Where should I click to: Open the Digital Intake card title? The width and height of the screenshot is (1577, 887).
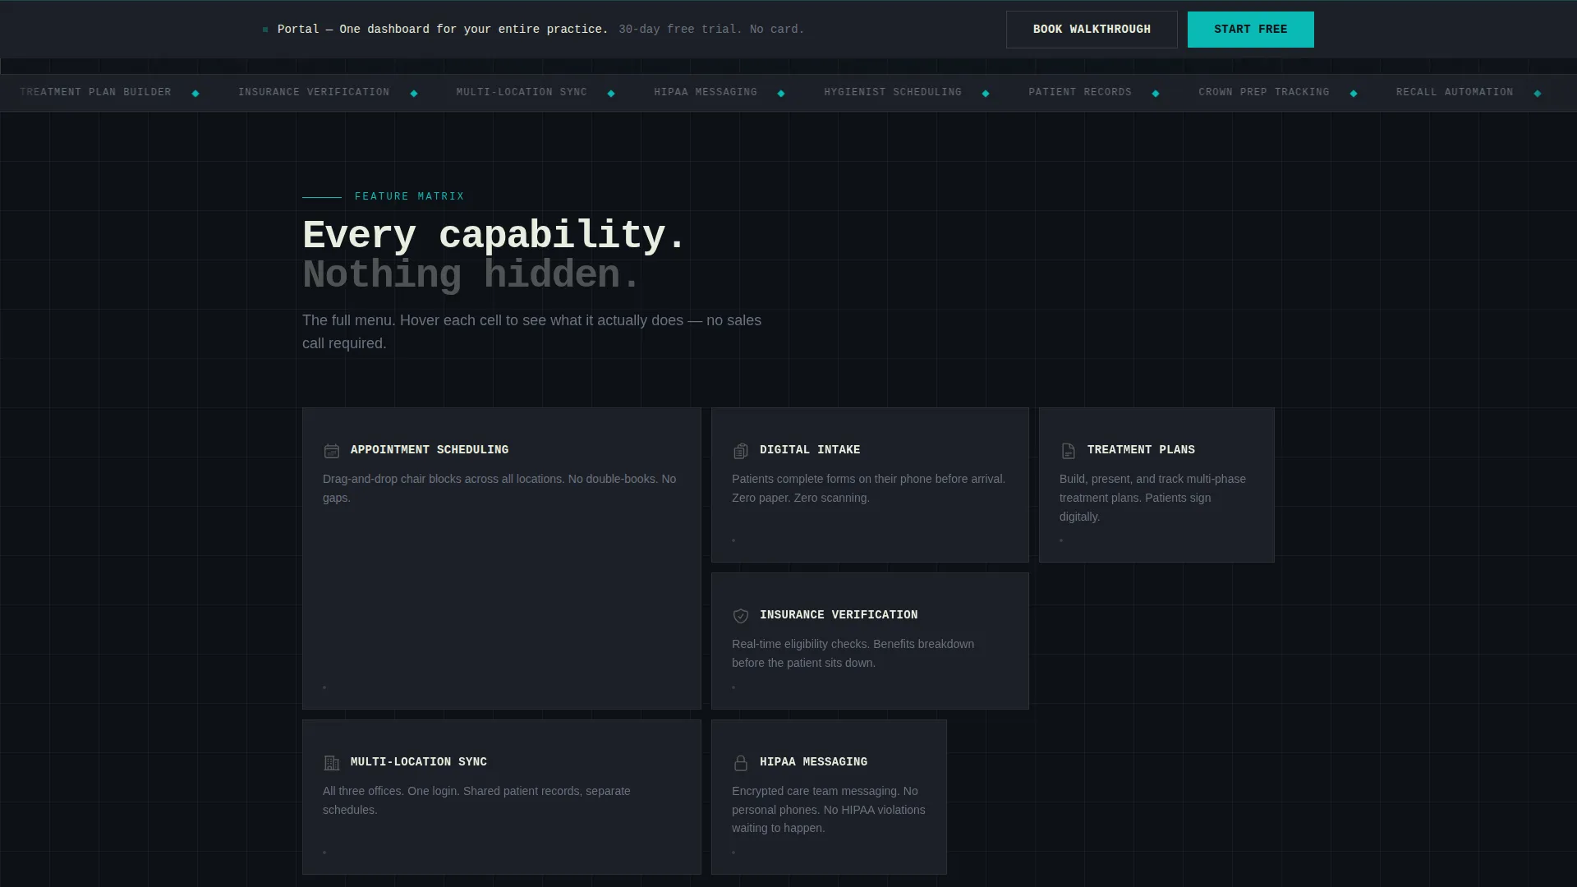tap(810, 450)
